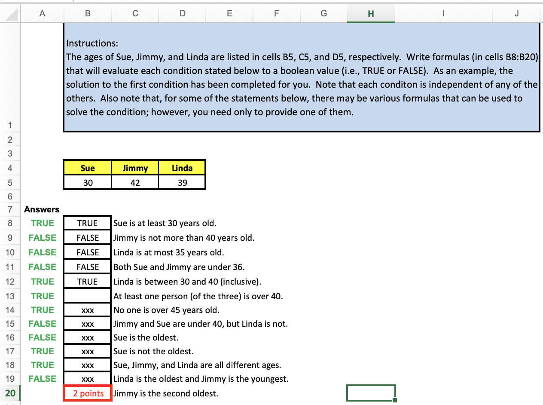Select empty answer cell B13

tap(88, 296)
